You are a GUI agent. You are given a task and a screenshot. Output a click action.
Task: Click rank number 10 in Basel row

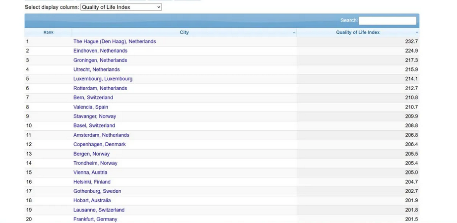click(29, 125)
